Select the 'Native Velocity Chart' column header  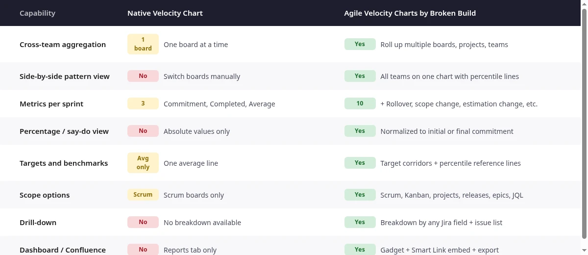(165, 13)
